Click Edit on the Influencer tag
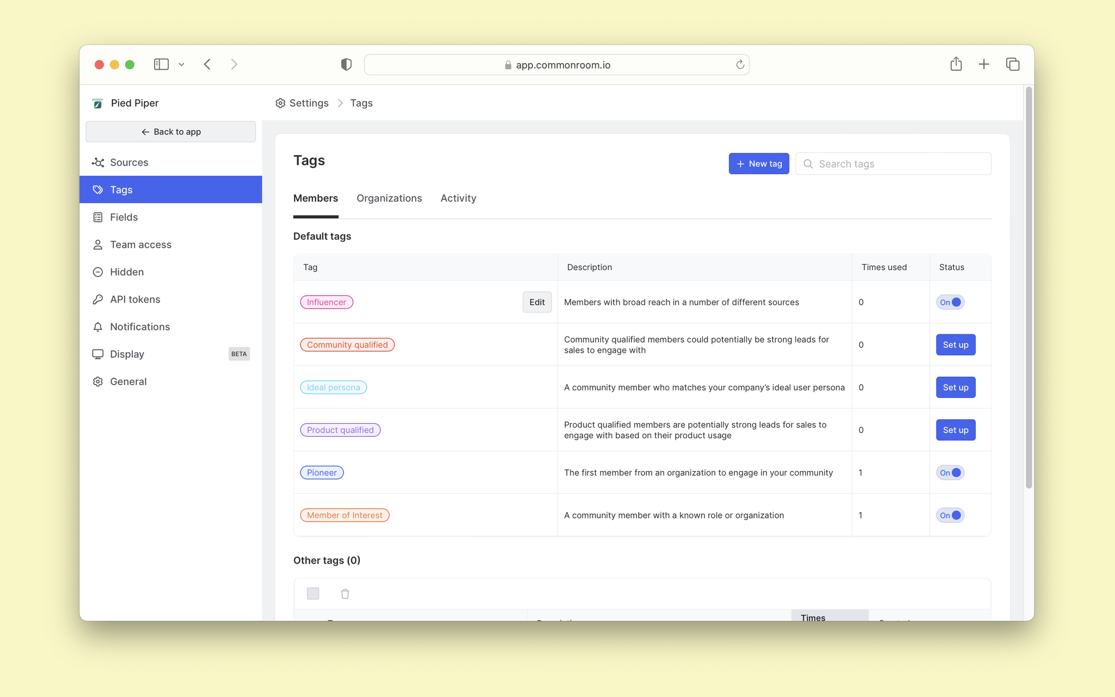1115x697 pixels. point(535,301)
